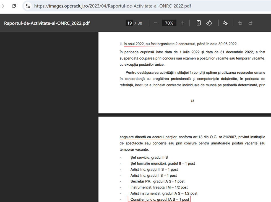271x202 pixels.
Task: Zoom out with the minus button
Action: tap(155, 23)
